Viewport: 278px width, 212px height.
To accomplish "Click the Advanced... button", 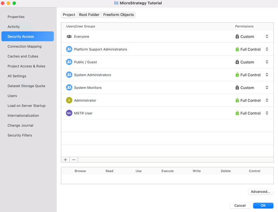I will (x=260, y=192).
